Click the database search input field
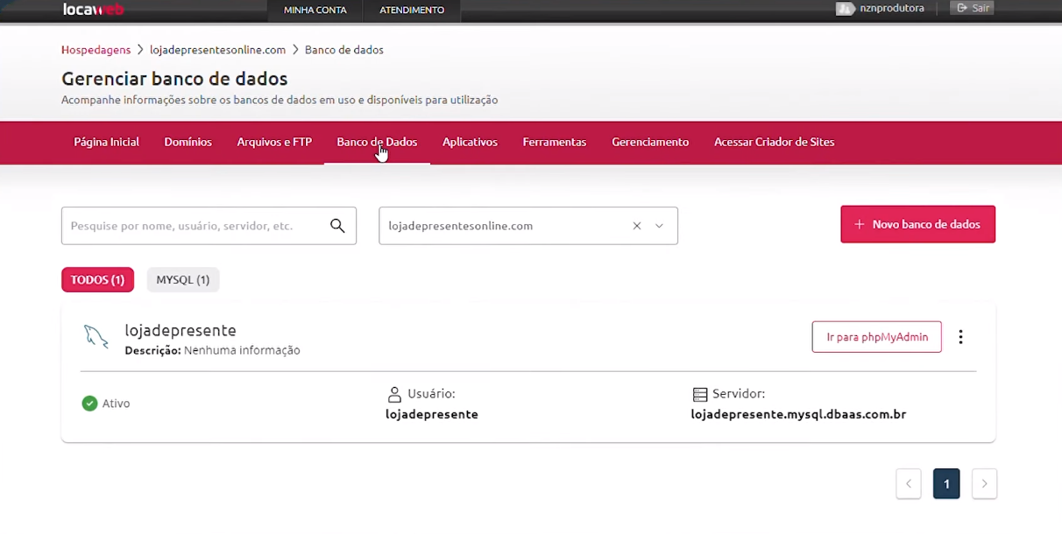 point(209,226)
